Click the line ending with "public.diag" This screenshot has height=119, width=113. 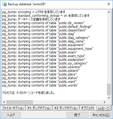click(x=39, y=34)
